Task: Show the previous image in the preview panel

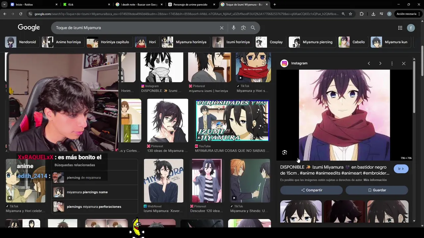Action: pyautogui.click(x=369, y=63)
